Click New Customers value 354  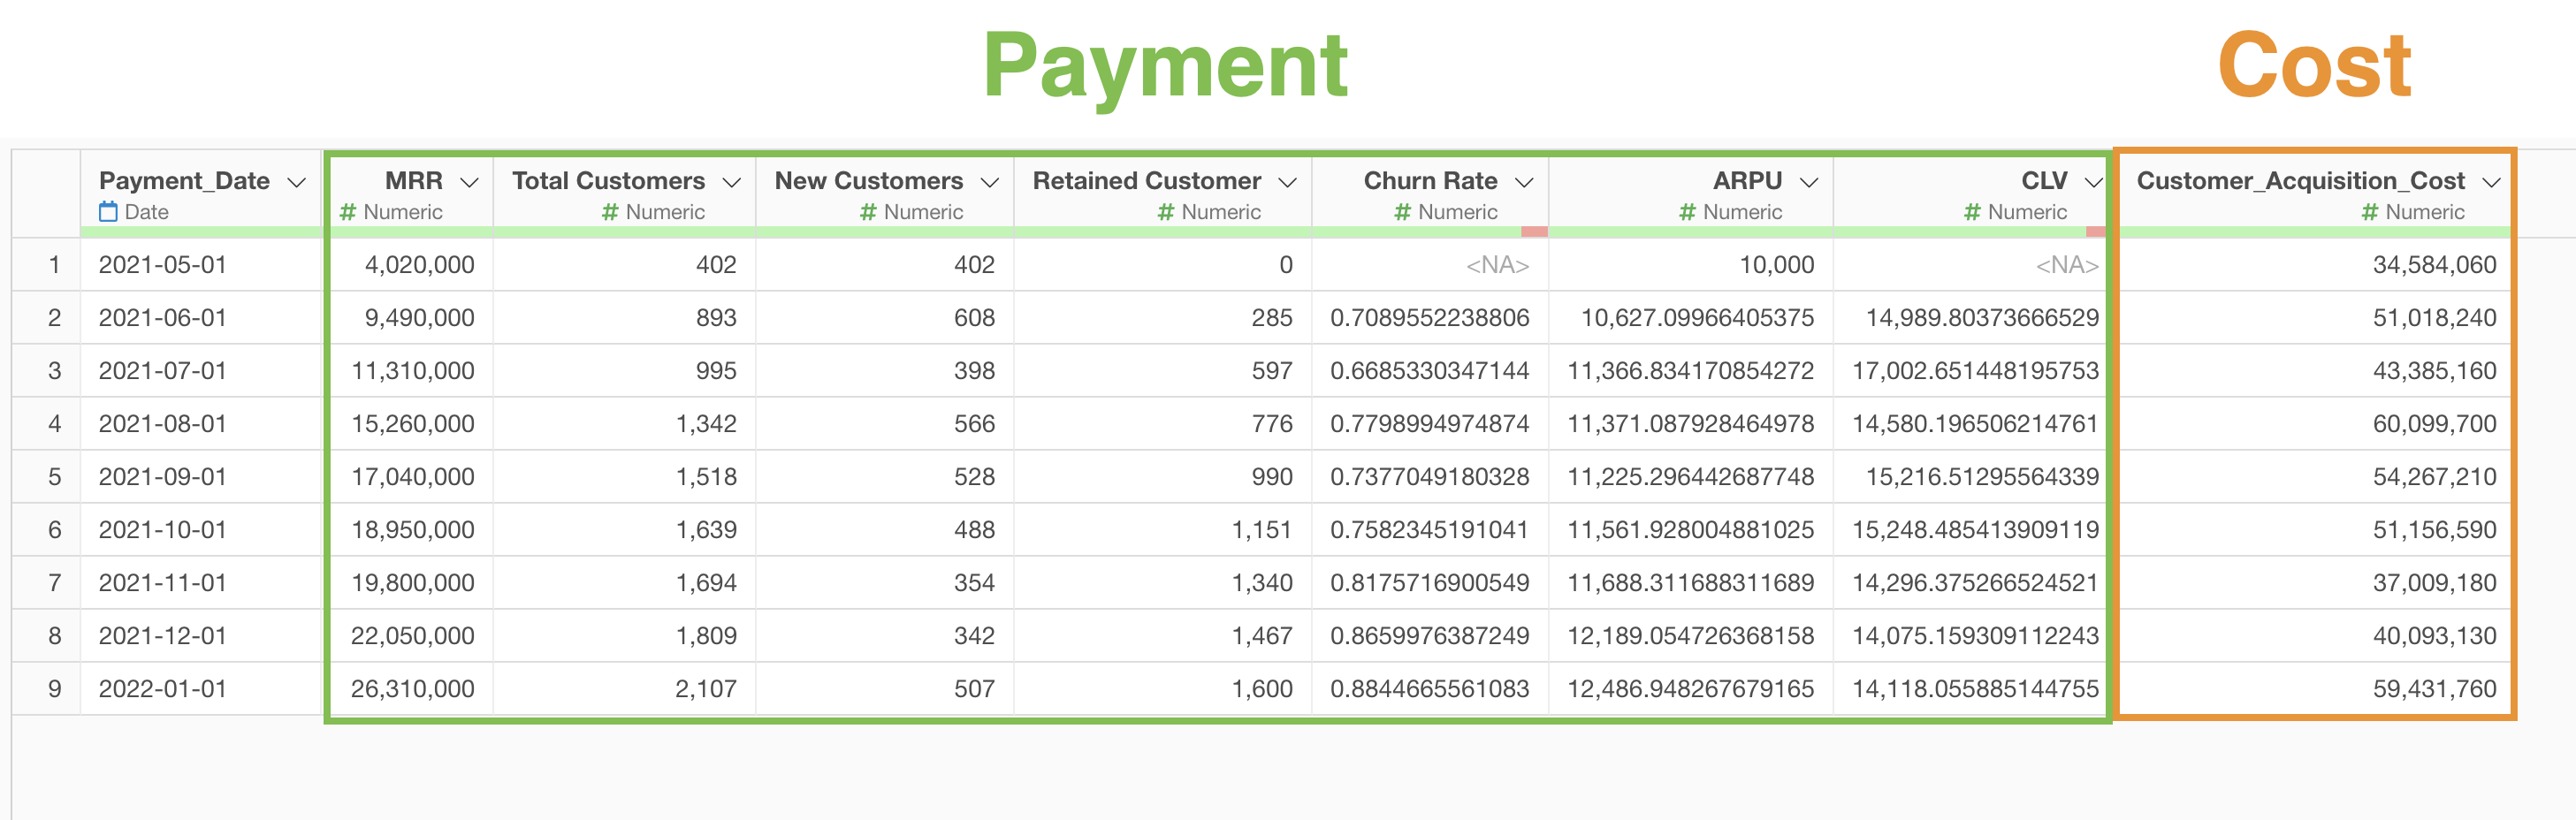pos(975,583)
